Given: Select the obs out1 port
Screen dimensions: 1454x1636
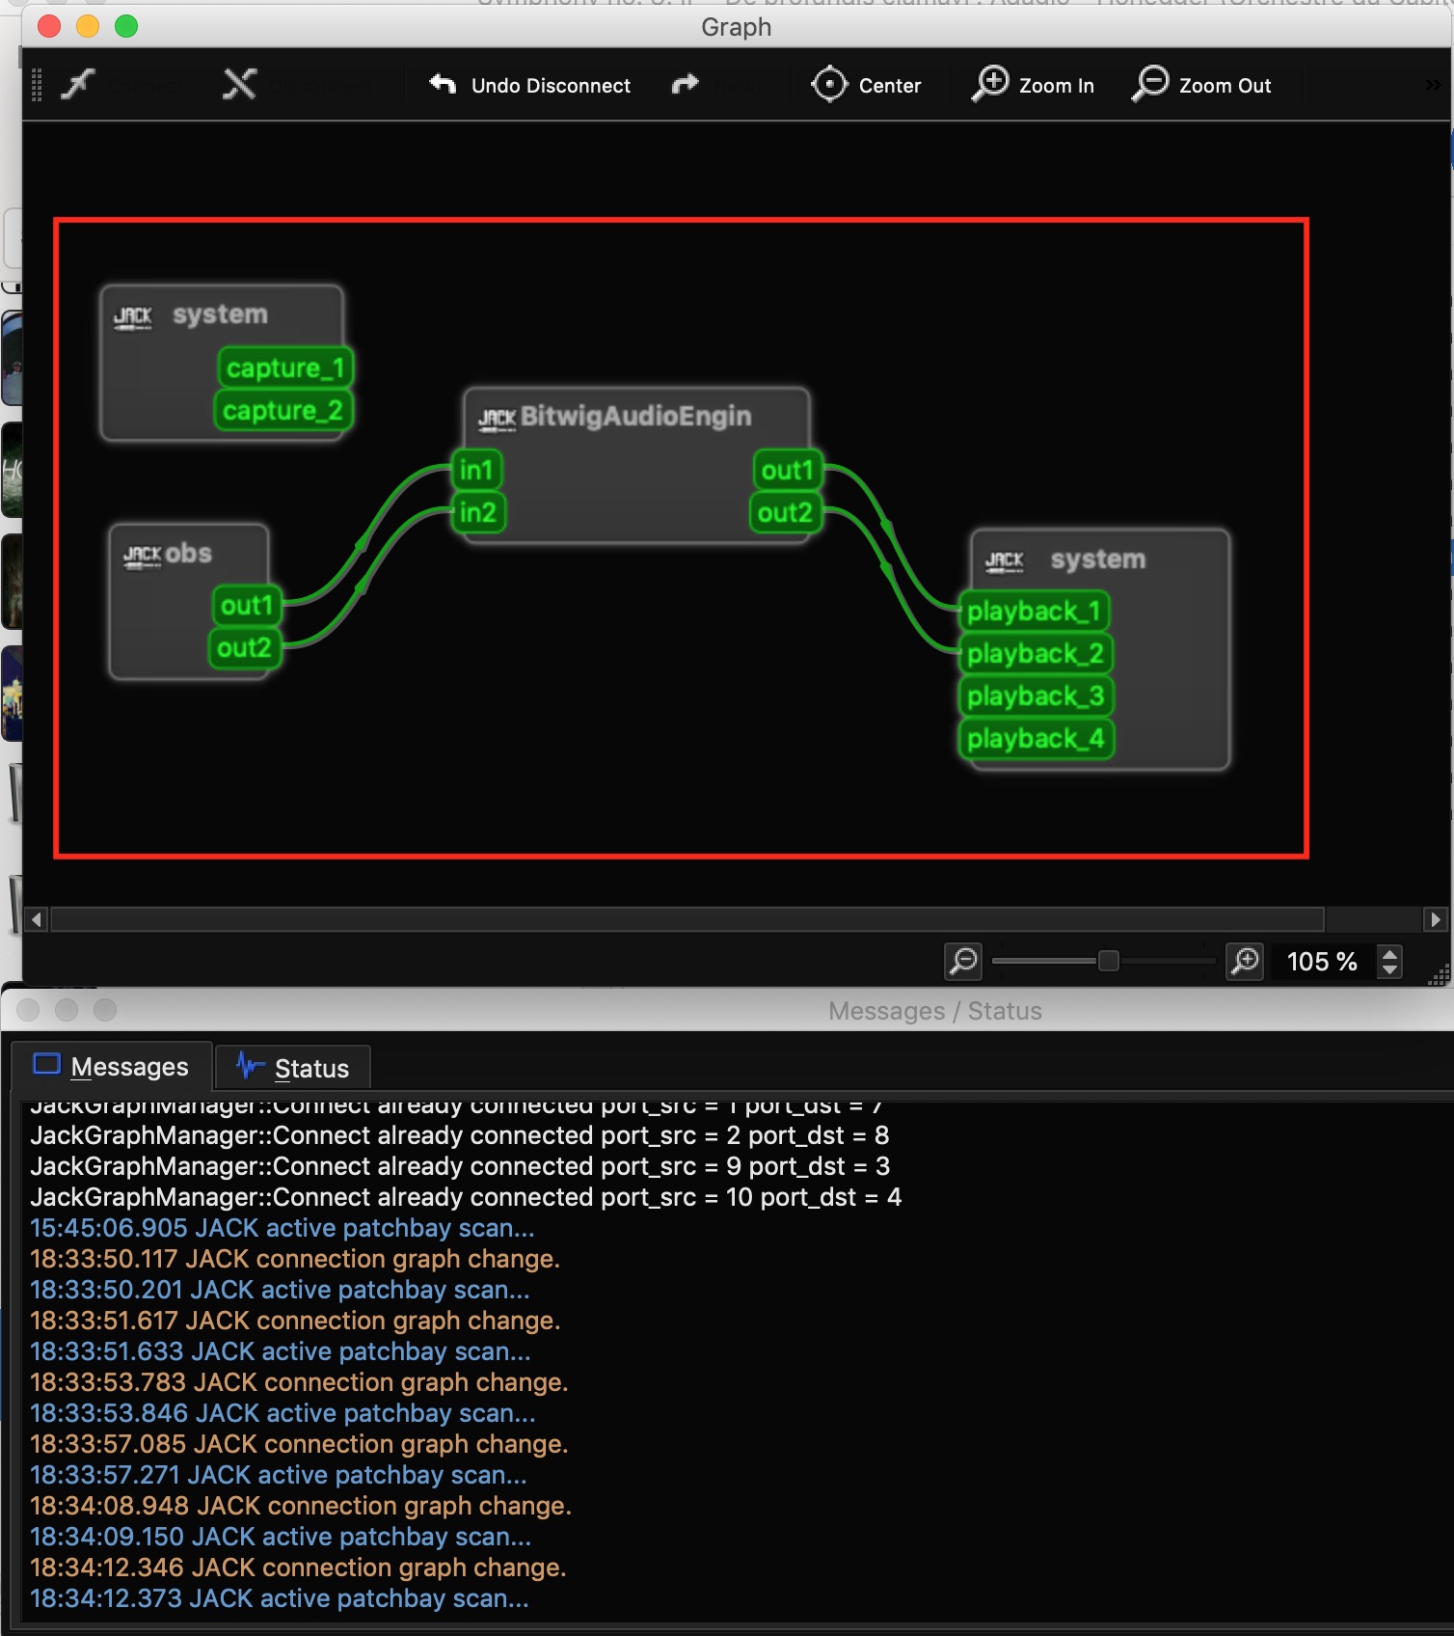Looking at the screenshot, I should [246, 605].
